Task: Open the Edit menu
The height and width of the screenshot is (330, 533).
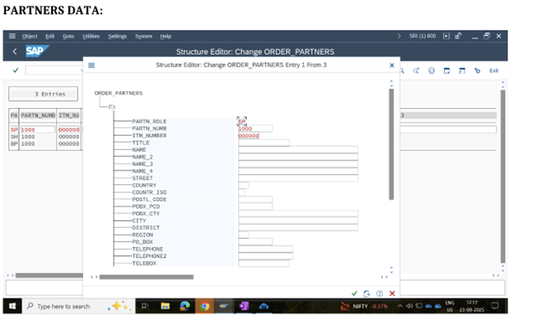Action: click(x=50, y=37)
